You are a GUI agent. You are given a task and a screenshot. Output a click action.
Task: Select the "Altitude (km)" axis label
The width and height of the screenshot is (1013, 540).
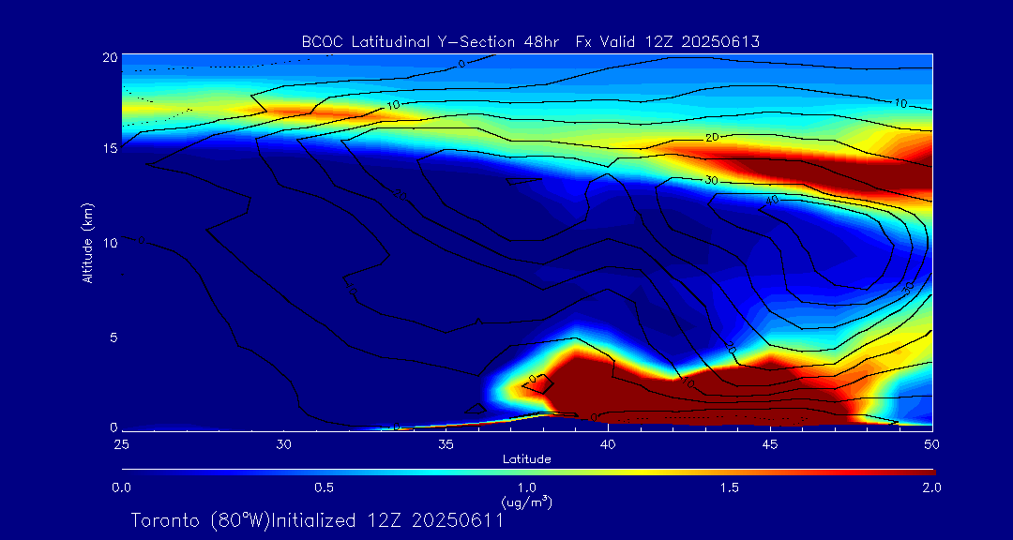tap(88, 243)
